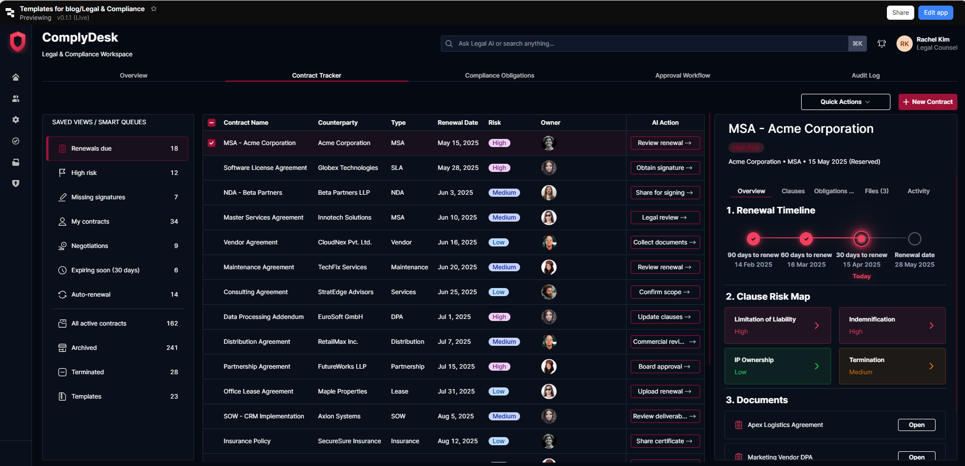
Task: Click the Edit app button
Action: point(936,13)
